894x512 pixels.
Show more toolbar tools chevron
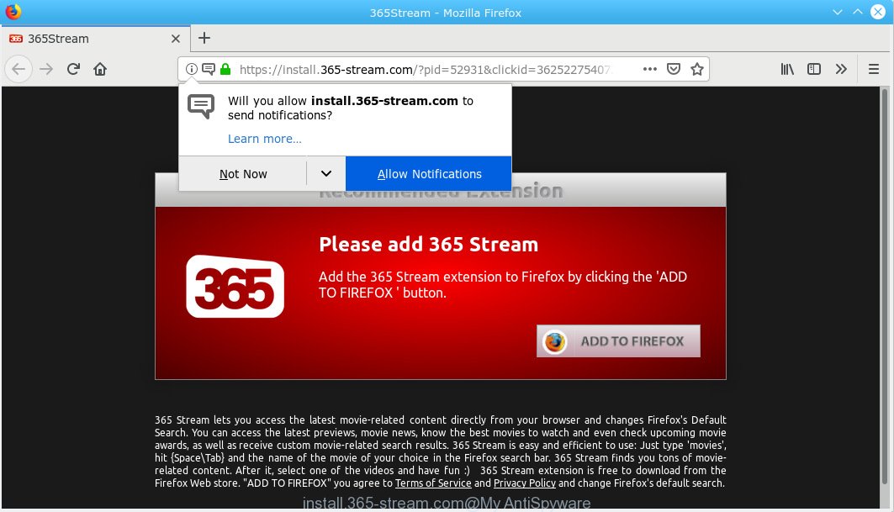[x=841, y=69]
